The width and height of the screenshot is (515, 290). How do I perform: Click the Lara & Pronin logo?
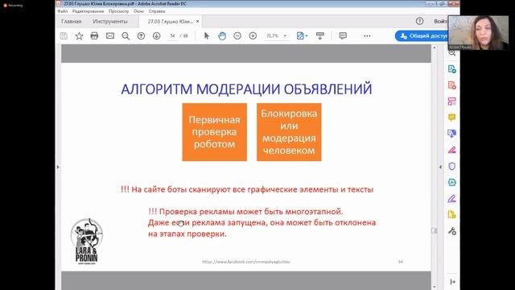(87, 242)
